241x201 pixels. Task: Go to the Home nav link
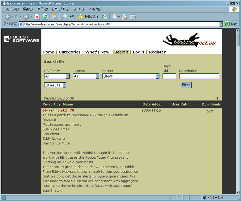pyautogui.click(x=49, y=52)
